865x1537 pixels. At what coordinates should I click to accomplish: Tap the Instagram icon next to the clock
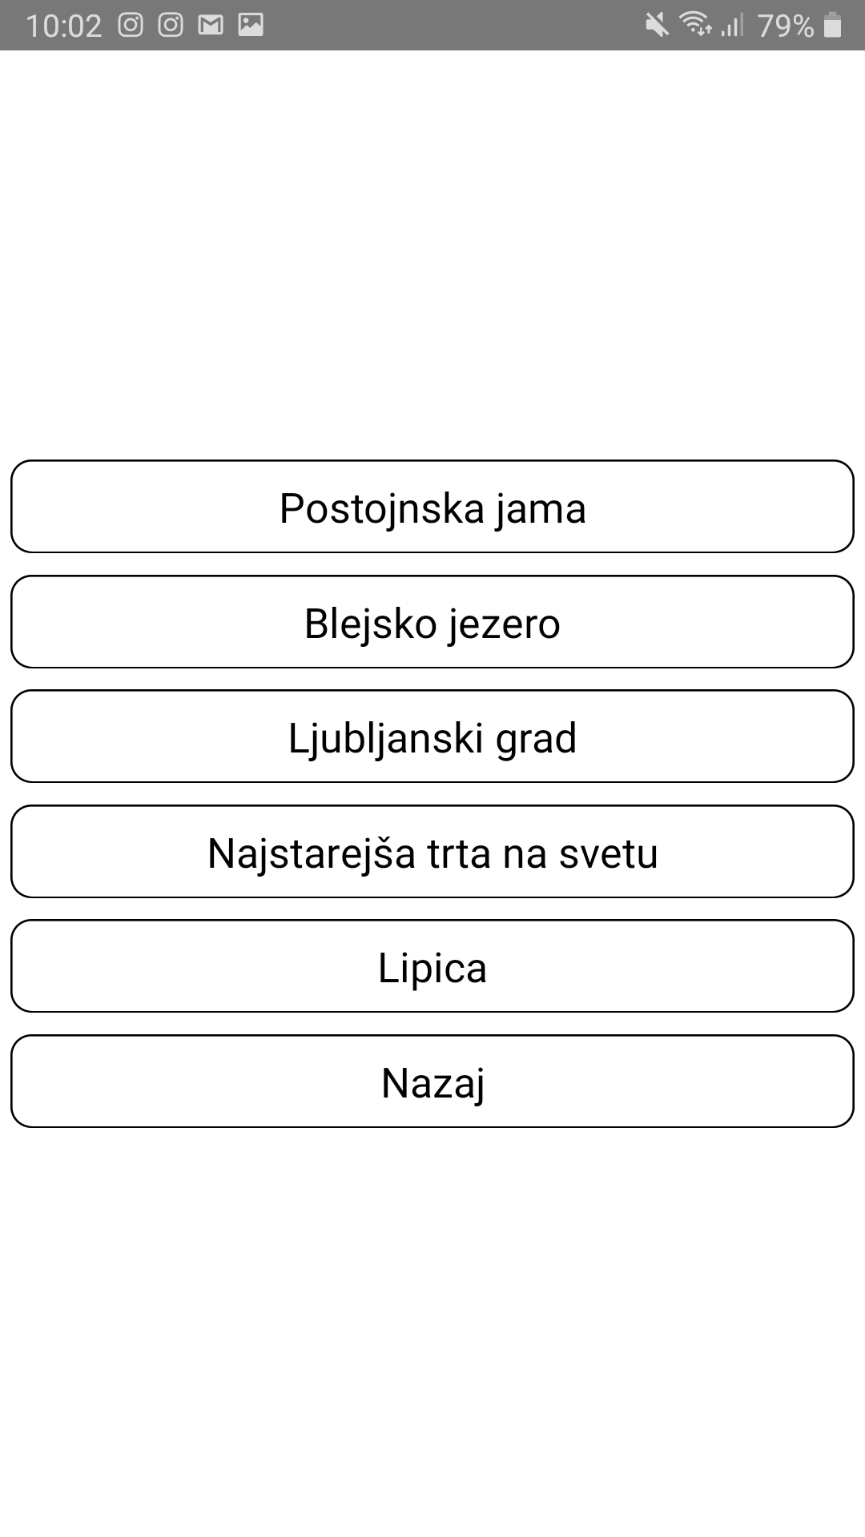131,26
